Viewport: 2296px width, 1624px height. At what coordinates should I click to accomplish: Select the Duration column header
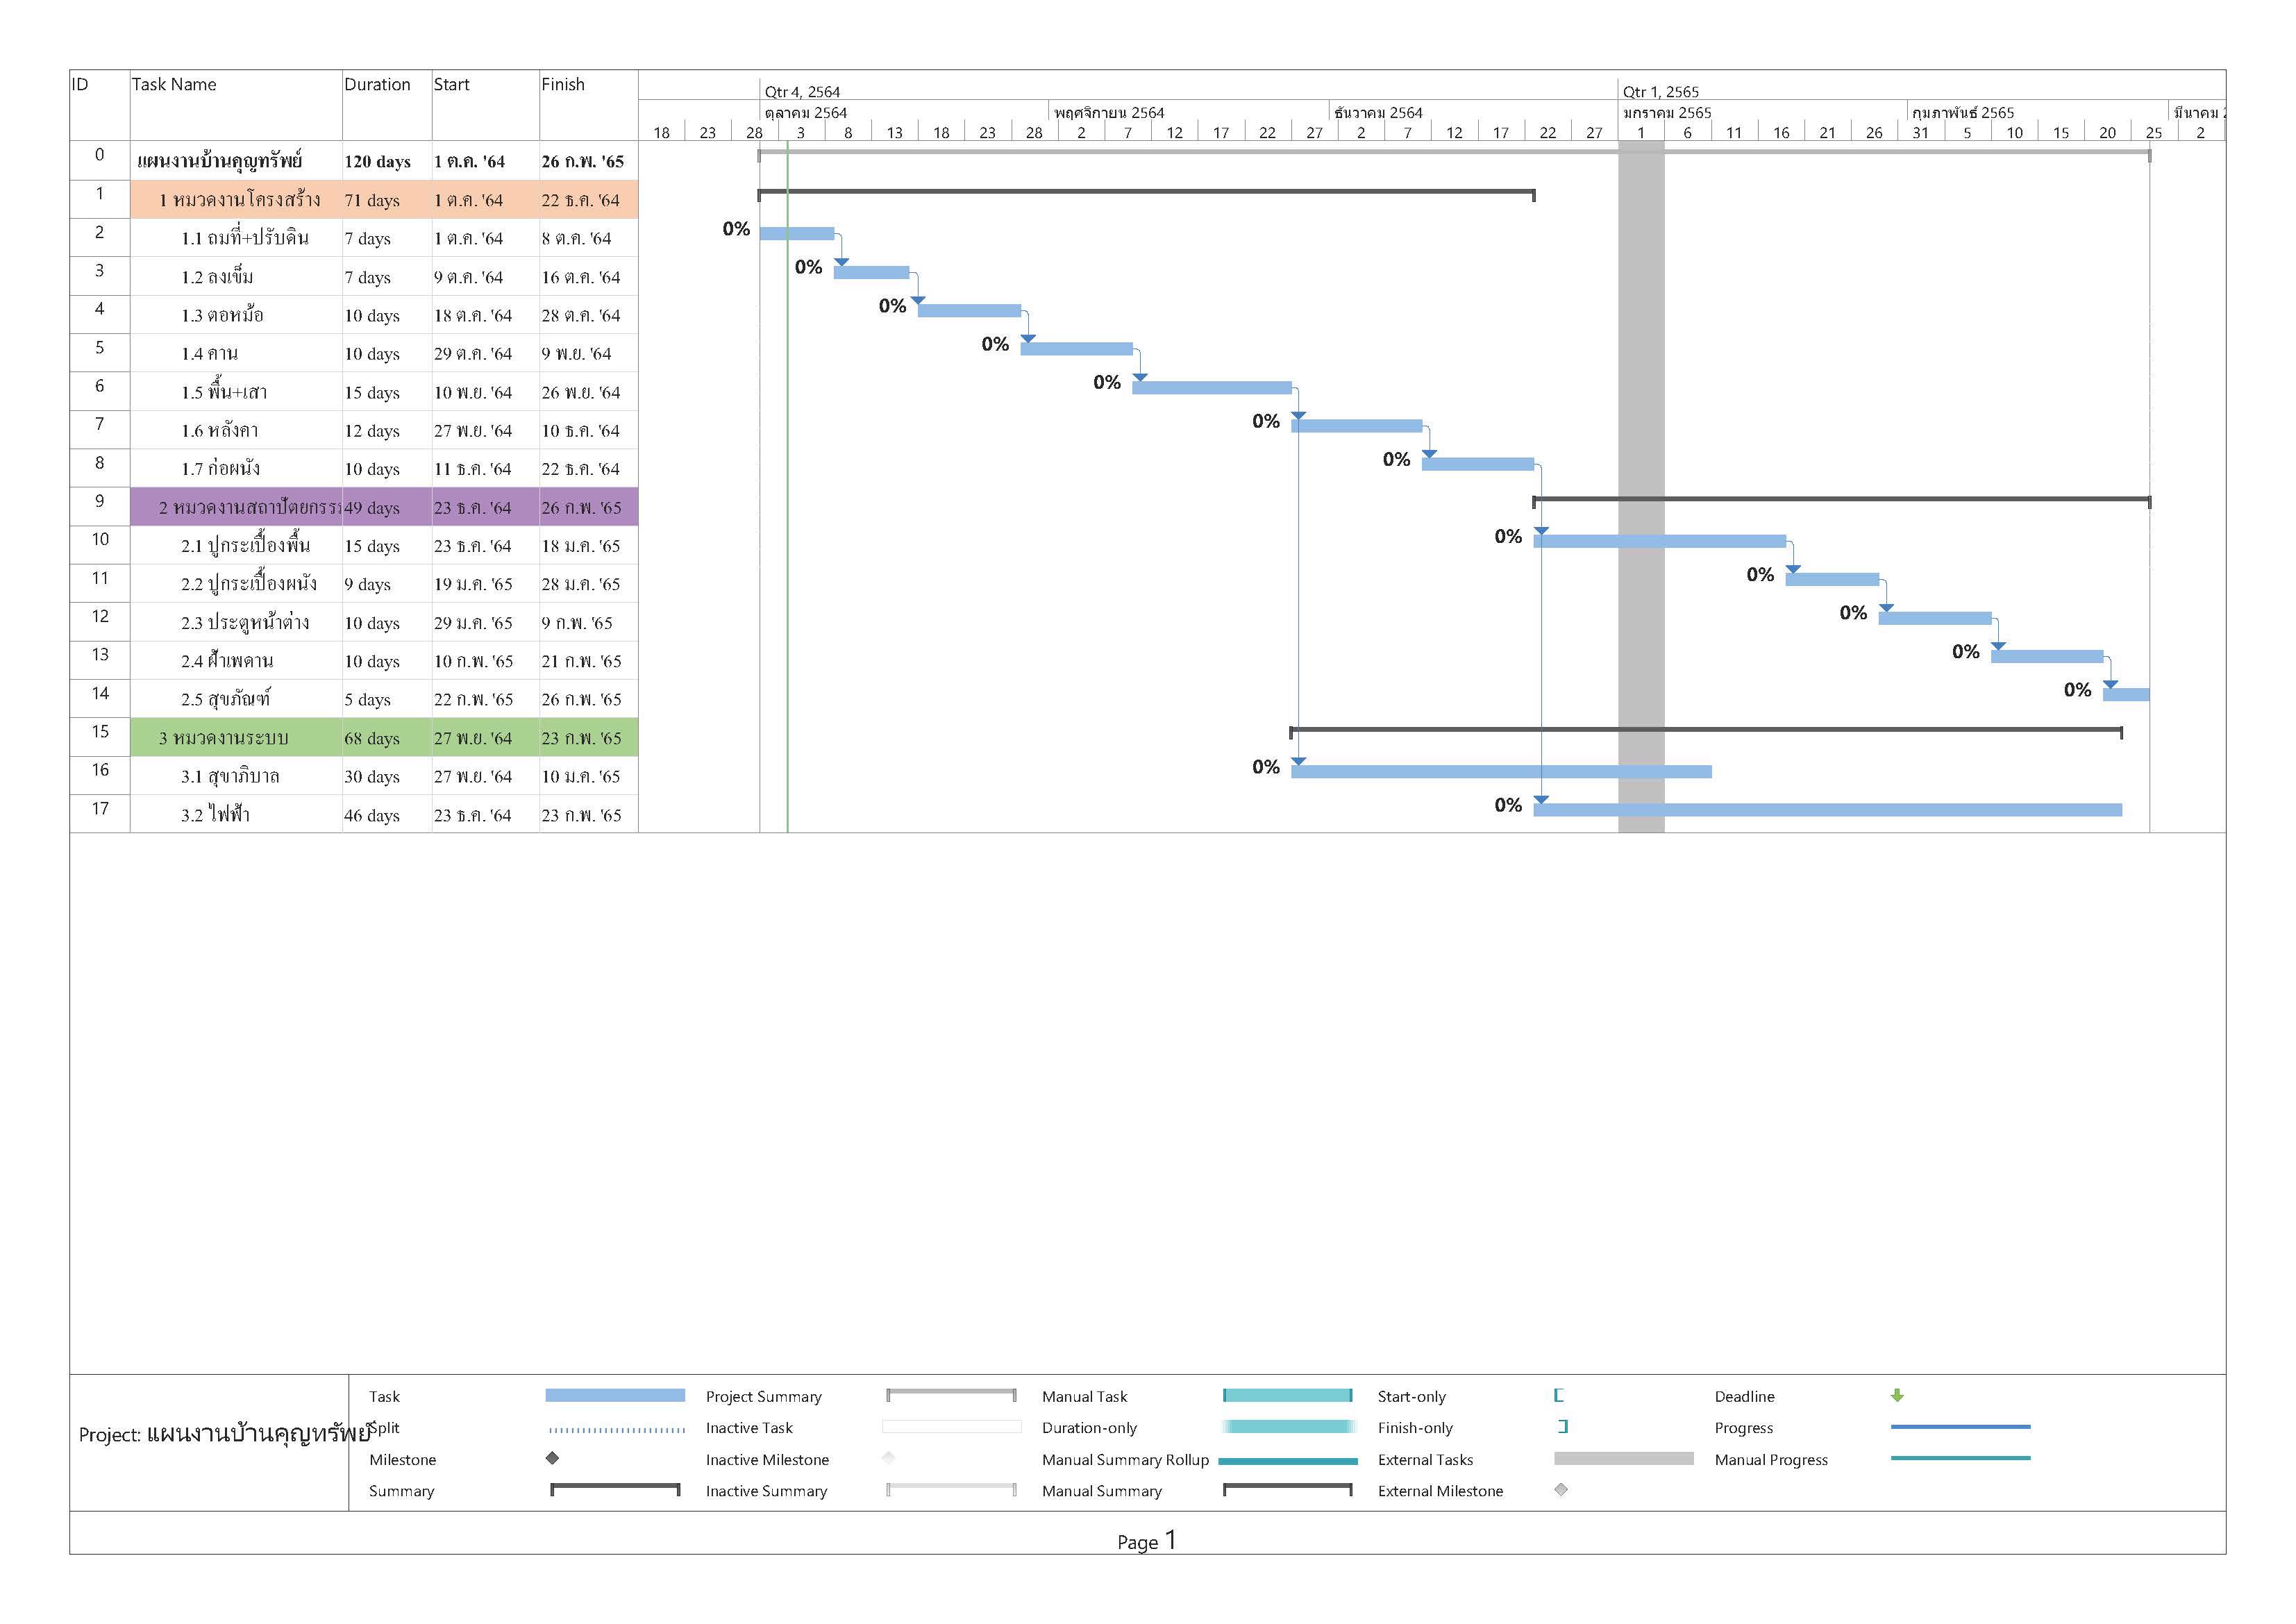coord(377,85)
